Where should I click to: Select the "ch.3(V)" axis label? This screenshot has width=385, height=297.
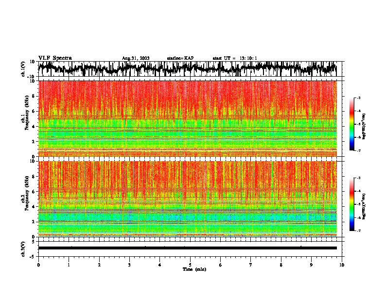[x=23, y=249]
